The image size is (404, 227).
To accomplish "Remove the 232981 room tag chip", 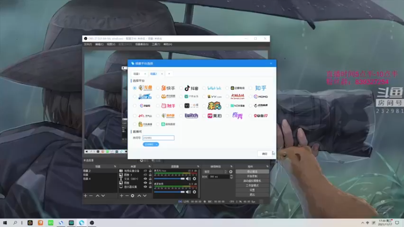I will 157,144.
